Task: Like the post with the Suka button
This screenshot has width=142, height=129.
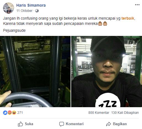Action: pyautogui.click(x=25, y=124)
